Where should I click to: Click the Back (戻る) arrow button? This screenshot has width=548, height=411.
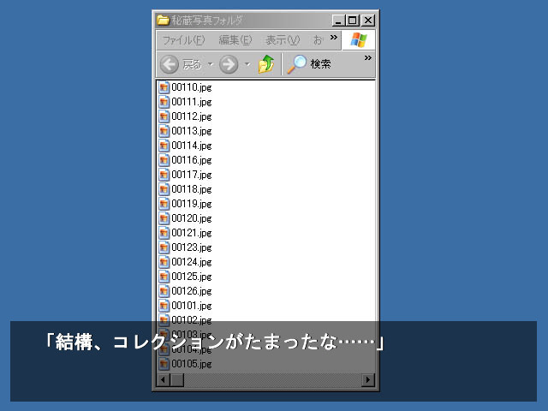coord(170,64)
